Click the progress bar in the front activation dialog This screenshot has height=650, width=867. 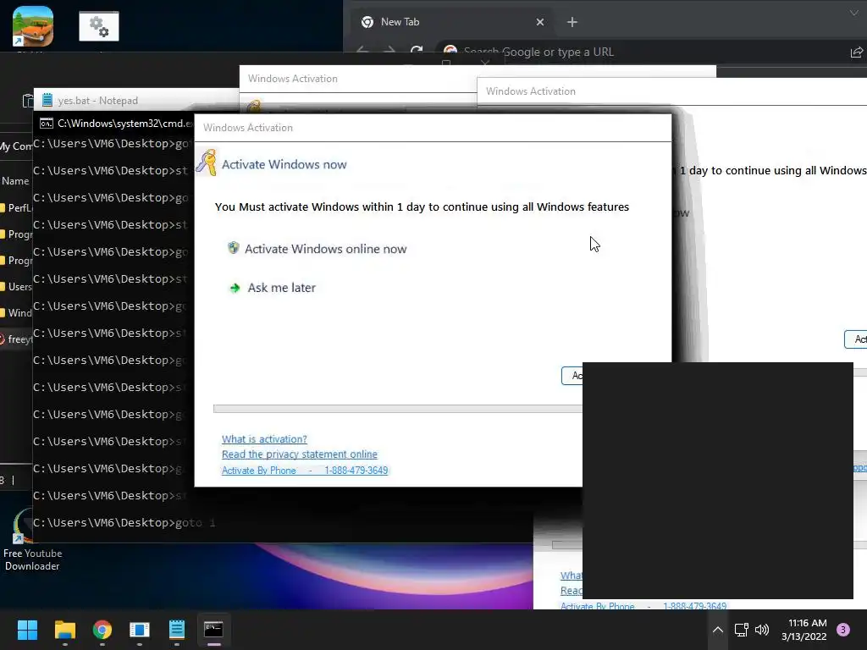[398, 409]
